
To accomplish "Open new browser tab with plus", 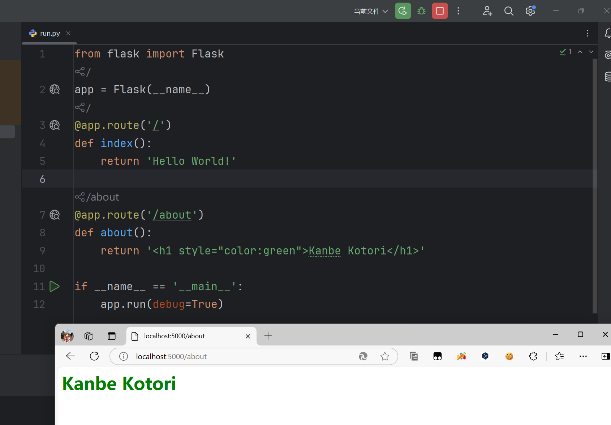I will click(268, 336).
